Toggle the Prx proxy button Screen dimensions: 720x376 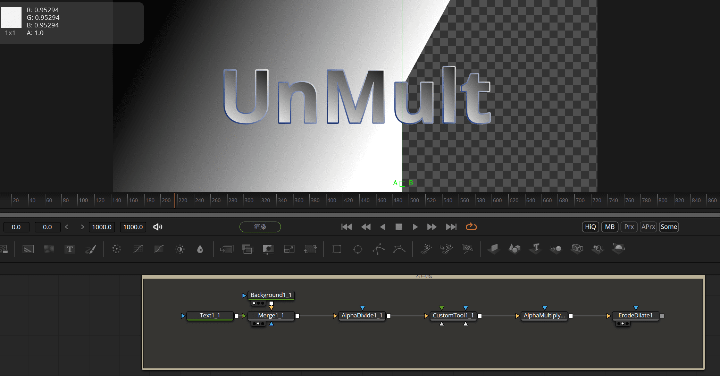(x=629, y=227)
